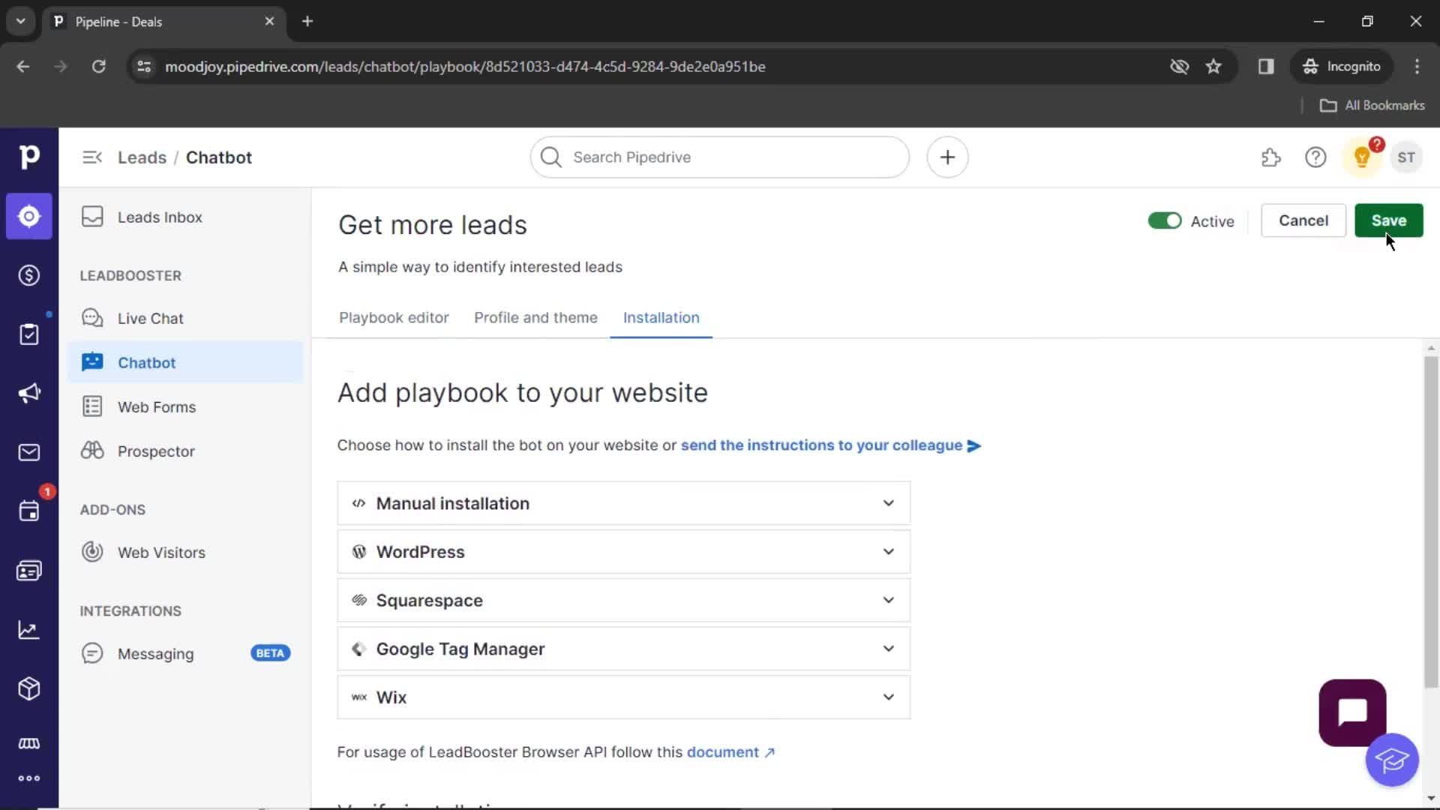
Task: Click the Search Pipedrive input field
Action: point(720,157)
